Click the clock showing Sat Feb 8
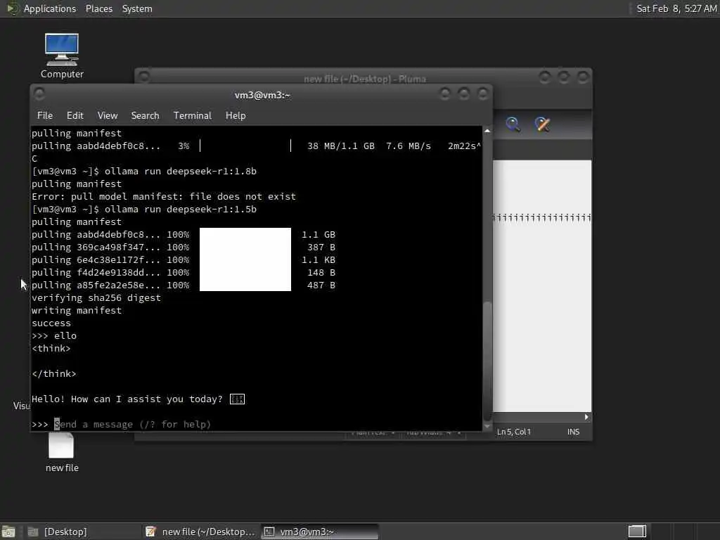 click(676, 8)
